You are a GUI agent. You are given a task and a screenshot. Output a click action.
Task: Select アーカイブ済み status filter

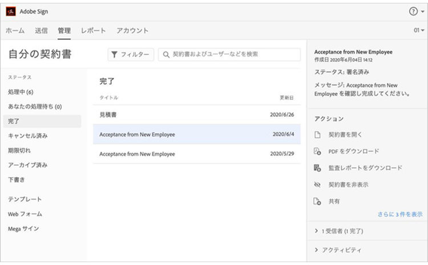(x=27, y=165)
